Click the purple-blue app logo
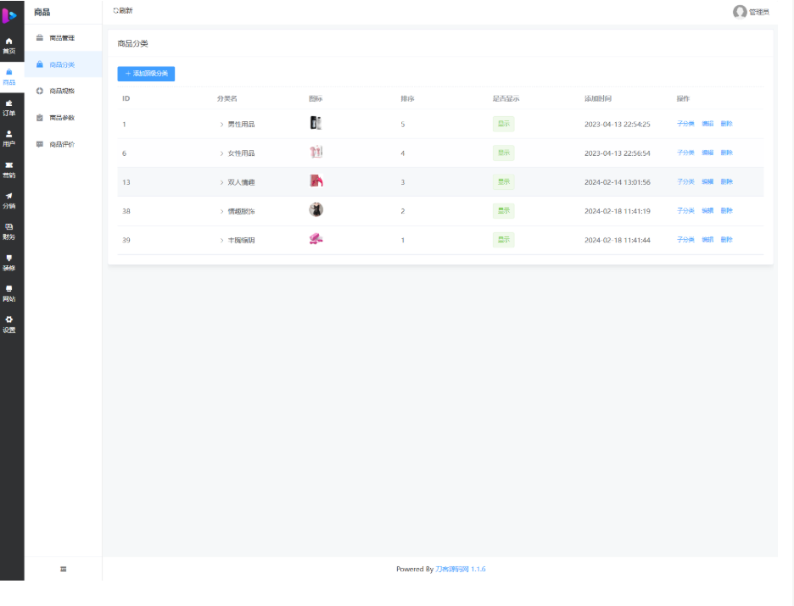This screenshot has width=794, height=606. (9, 15)
